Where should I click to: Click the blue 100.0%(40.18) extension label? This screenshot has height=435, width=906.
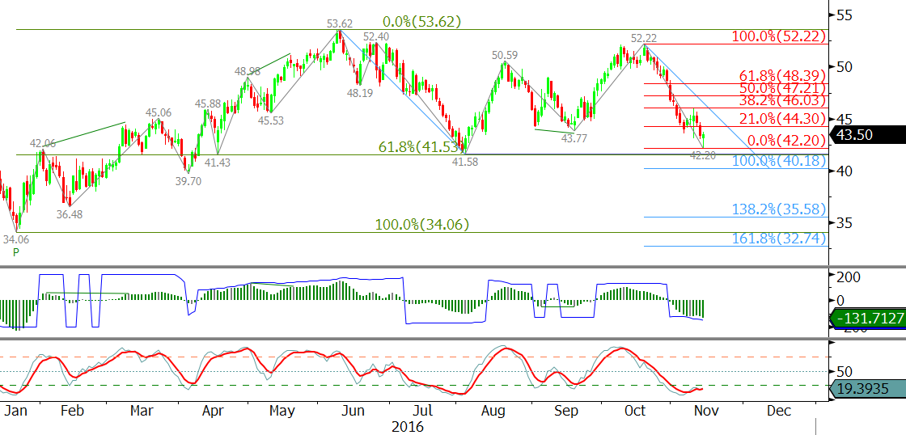pos(778,161)
